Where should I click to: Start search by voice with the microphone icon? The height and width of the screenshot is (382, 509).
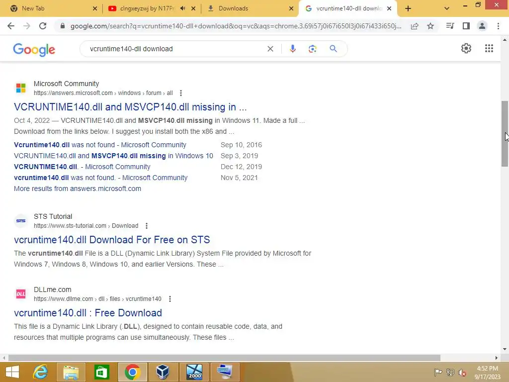coord(292,49)
